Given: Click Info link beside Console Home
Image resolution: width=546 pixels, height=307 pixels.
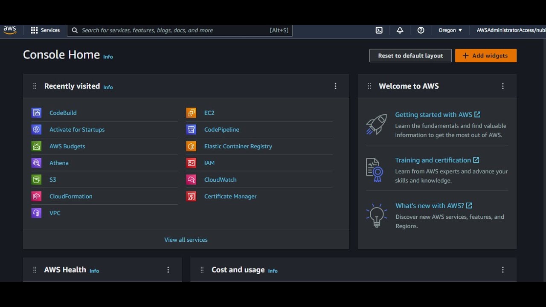Looking at the screenshot, I should (108, 57).
